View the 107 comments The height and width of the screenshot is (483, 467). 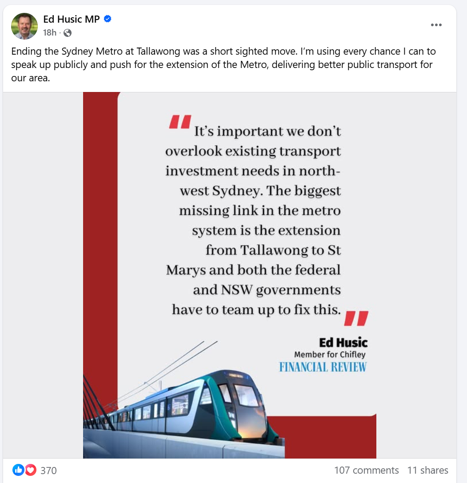tap(367, 471)
